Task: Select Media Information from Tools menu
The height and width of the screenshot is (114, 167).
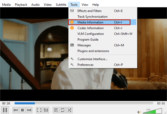Action: coord(90,22)
